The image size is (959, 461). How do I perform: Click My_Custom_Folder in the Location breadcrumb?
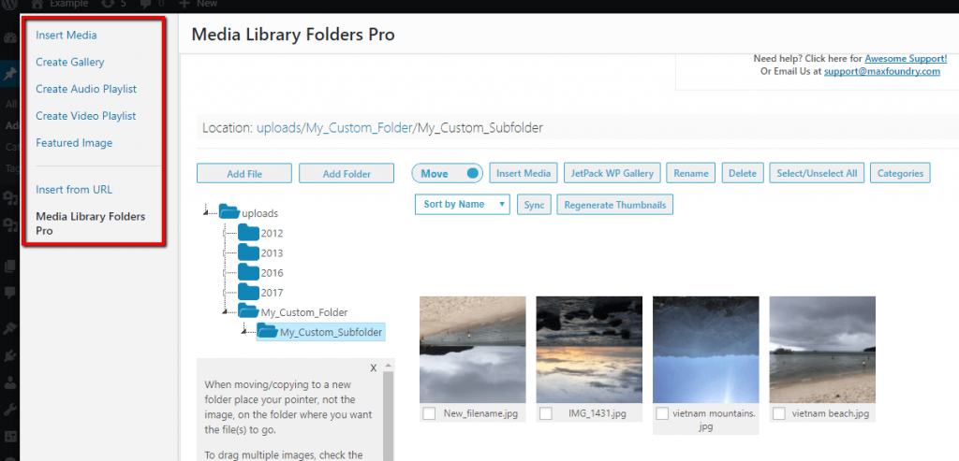(x=359, y=128)
